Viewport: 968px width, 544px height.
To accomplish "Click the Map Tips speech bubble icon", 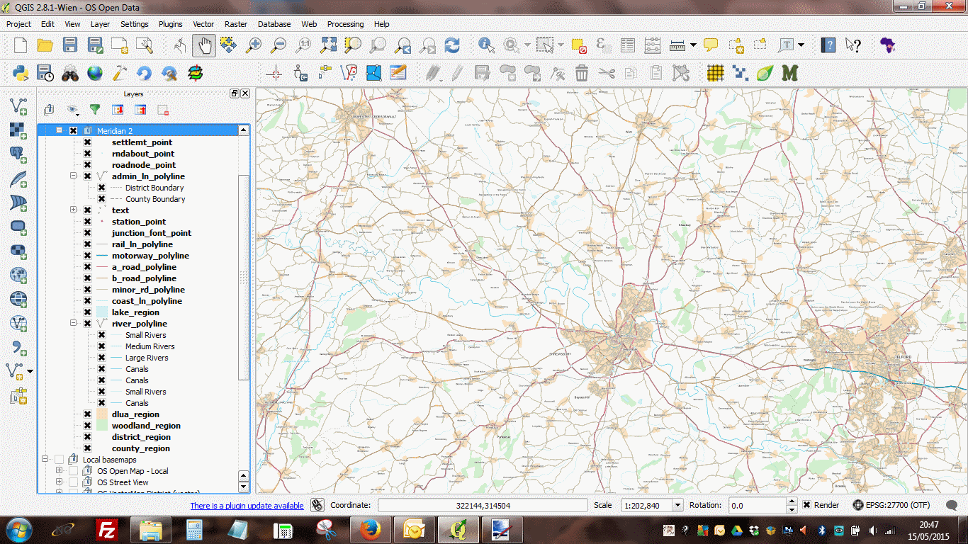I will (x=711, y=45).
